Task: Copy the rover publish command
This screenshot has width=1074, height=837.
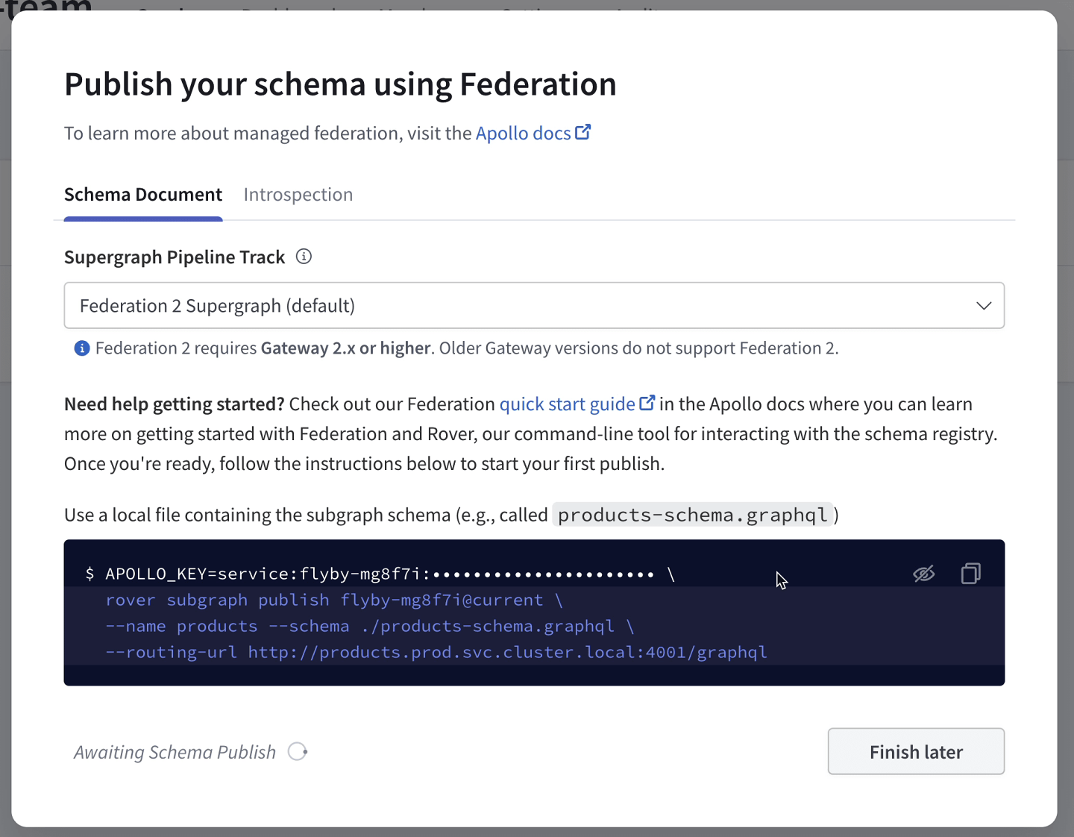Action: (x=970, y=573)
